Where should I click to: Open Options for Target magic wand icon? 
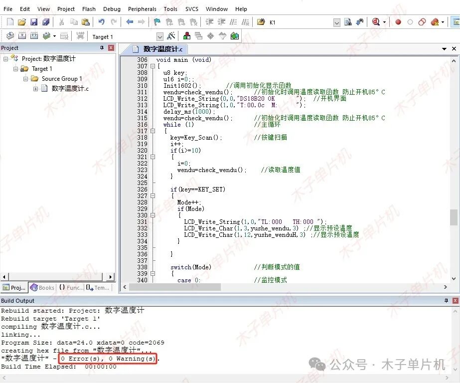click(171, 36)
